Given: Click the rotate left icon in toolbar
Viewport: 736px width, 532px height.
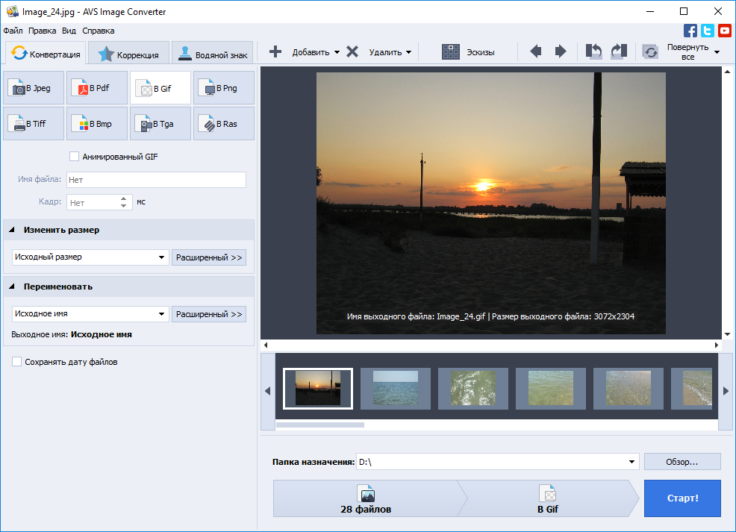Looking at the screenshot, I should [593, 51].
